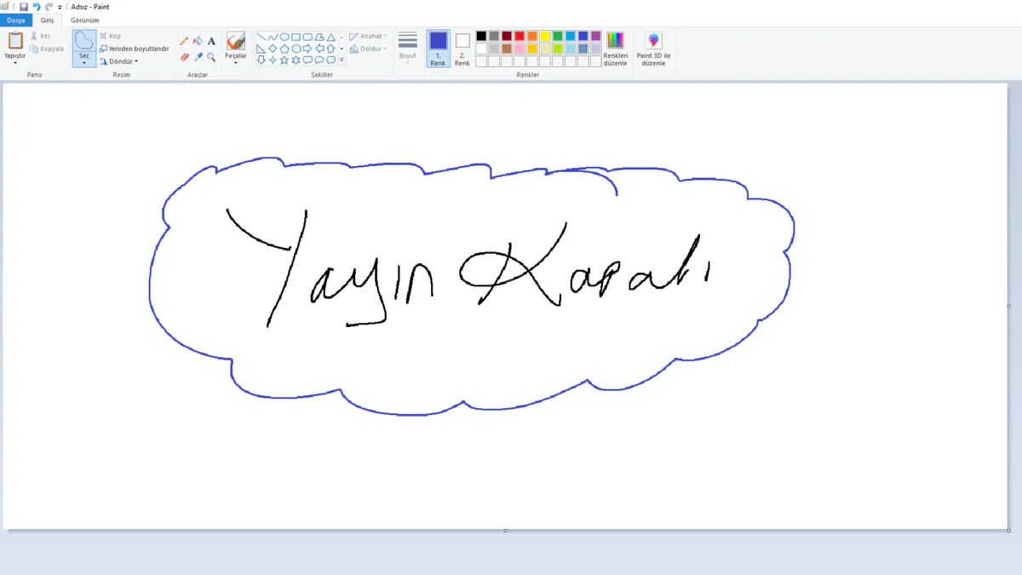Image resolution: width=1022 pixels, height=575 pixels.
Task: Open the Döndür dropdown
Action: 118,61
